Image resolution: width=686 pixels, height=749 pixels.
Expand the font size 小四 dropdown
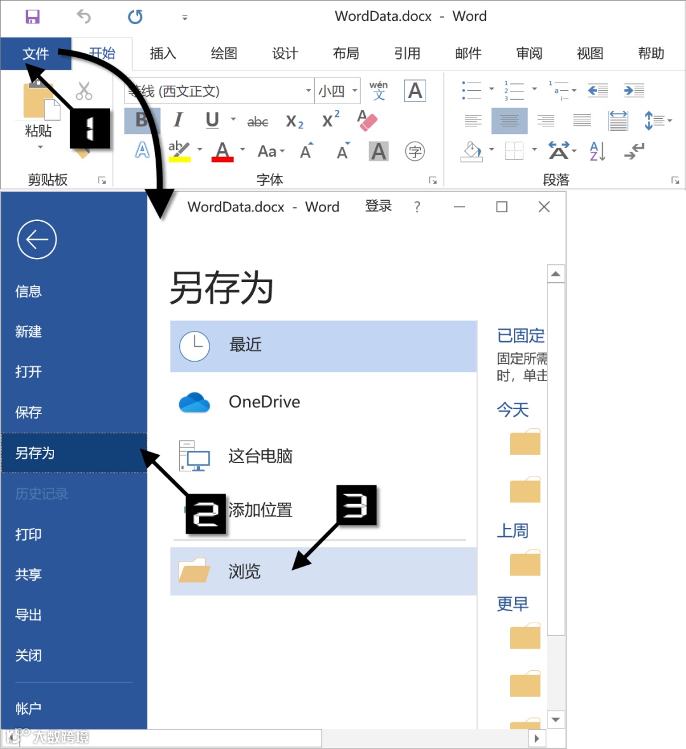354,90
